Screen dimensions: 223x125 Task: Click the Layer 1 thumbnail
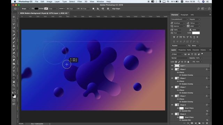tap(177, 66)
